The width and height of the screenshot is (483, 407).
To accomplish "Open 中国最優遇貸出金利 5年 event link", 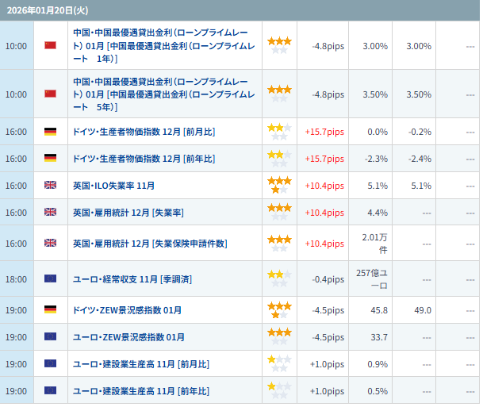I will point(163,94).
